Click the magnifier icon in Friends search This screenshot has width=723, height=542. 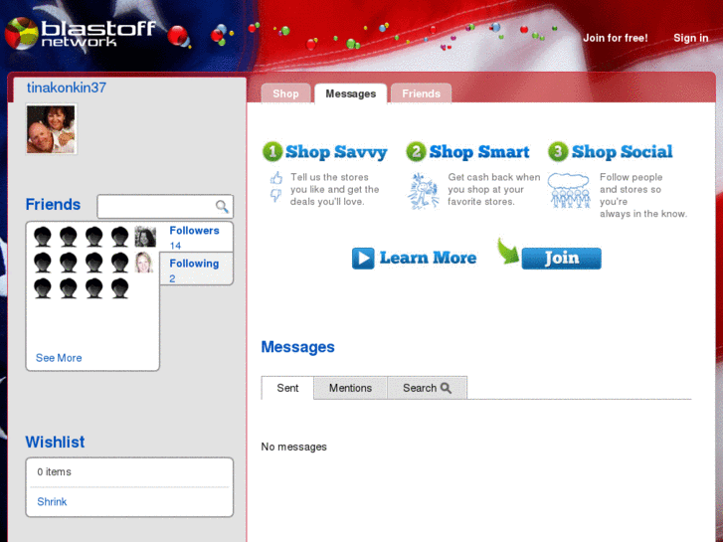tap(222, 206)
